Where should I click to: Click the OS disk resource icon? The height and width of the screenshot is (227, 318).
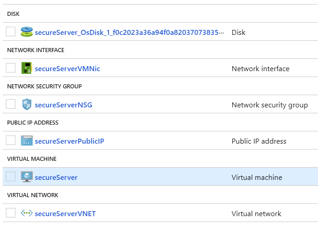[27, 32]
